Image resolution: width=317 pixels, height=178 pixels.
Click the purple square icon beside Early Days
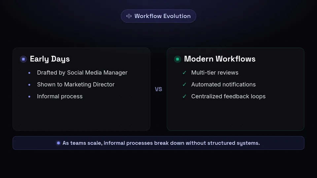(x=23, y=59)
